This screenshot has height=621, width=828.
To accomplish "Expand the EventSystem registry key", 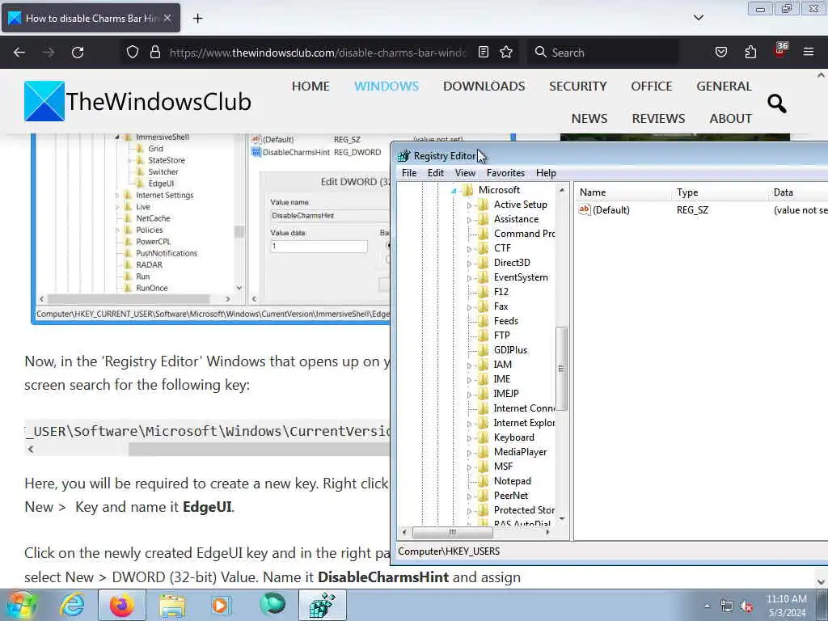I will pos(469,278).
